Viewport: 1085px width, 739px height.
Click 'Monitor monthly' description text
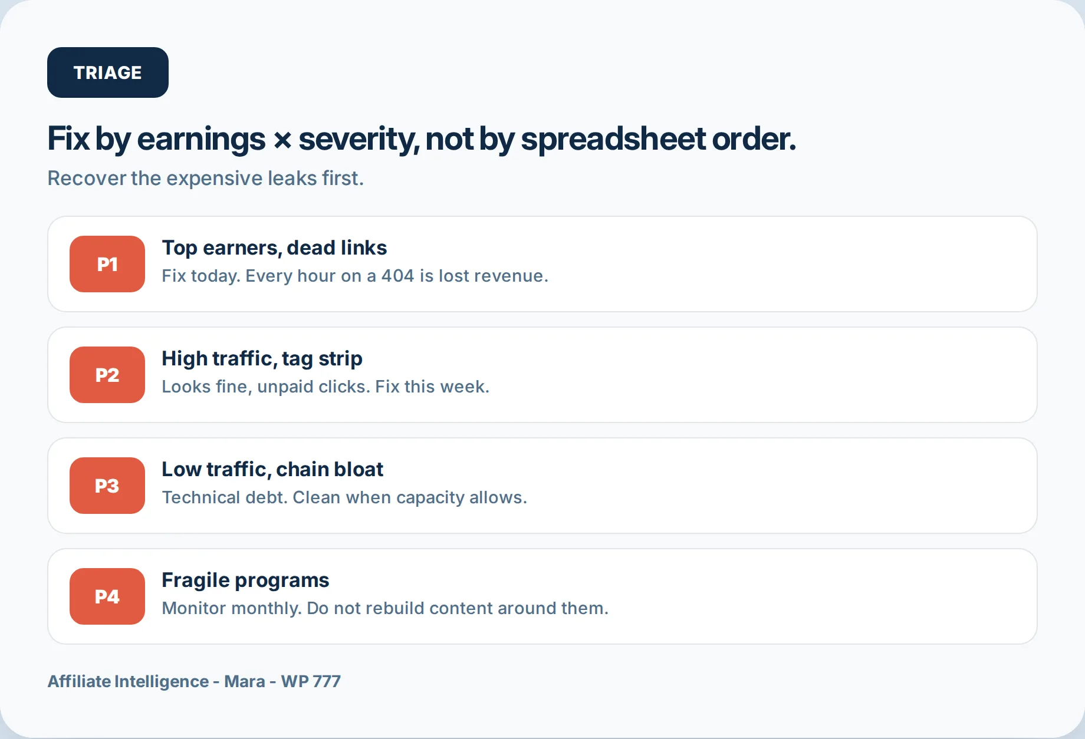385,608
